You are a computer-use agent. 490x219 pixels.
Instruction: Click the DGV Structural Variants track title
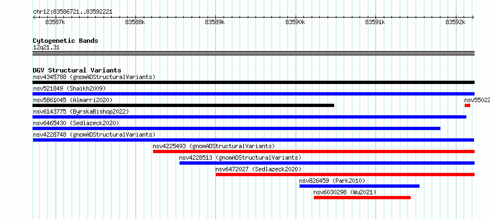pyautogui.click(x=77, y=70)
